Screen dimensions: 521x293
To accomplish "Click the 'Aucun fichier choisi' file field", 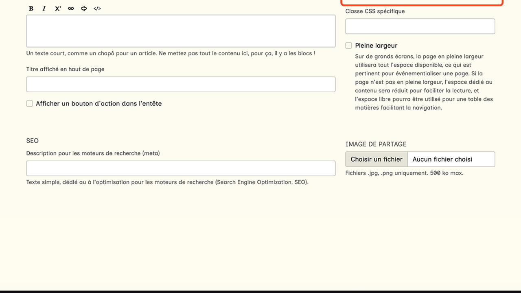I will pos(451,159).
